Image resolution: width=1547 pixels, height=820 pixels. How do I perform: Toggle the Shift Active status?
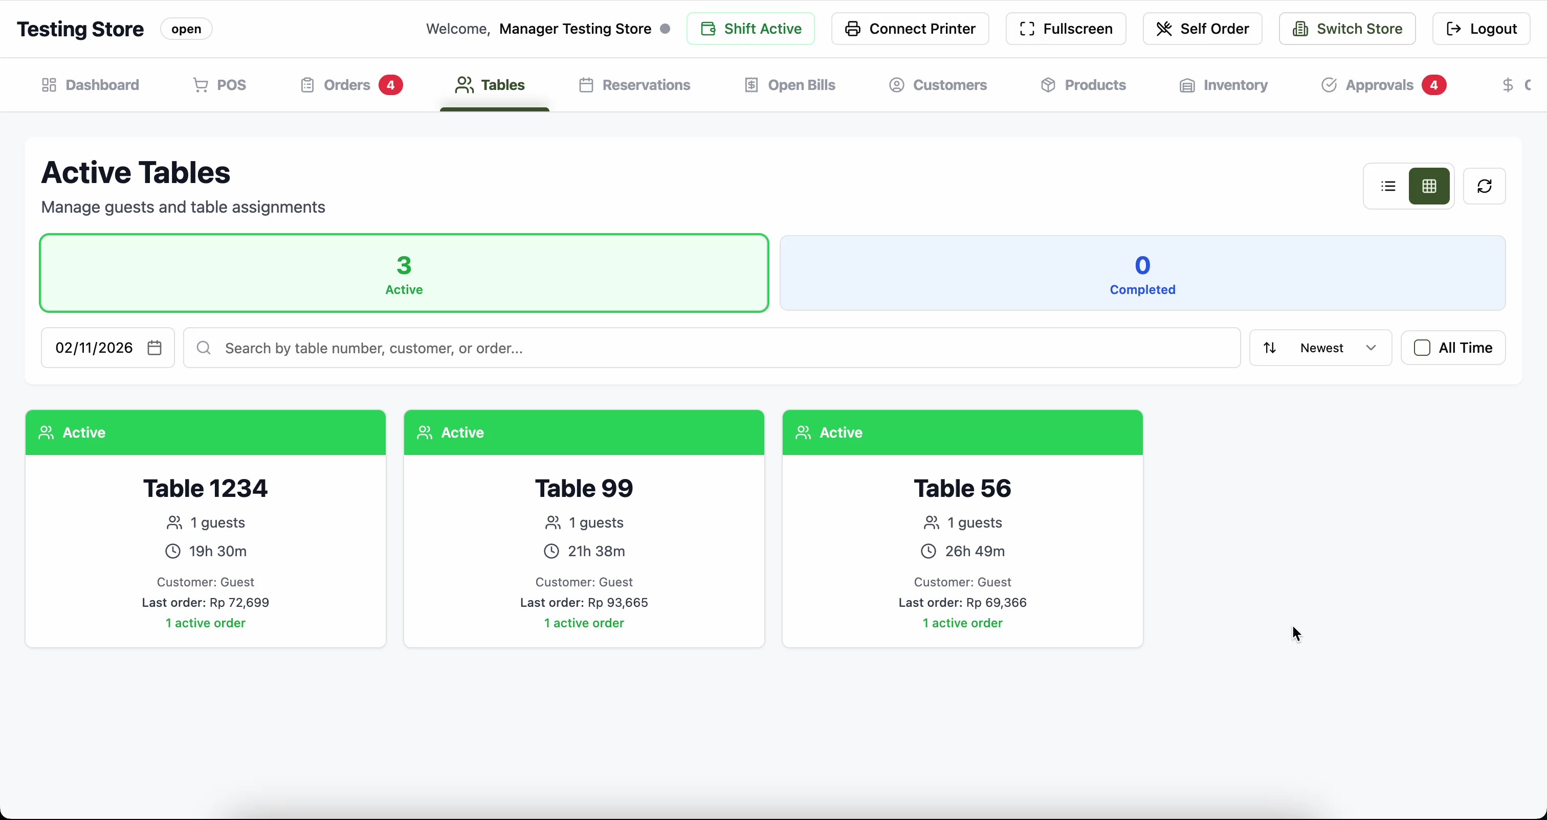750,29
